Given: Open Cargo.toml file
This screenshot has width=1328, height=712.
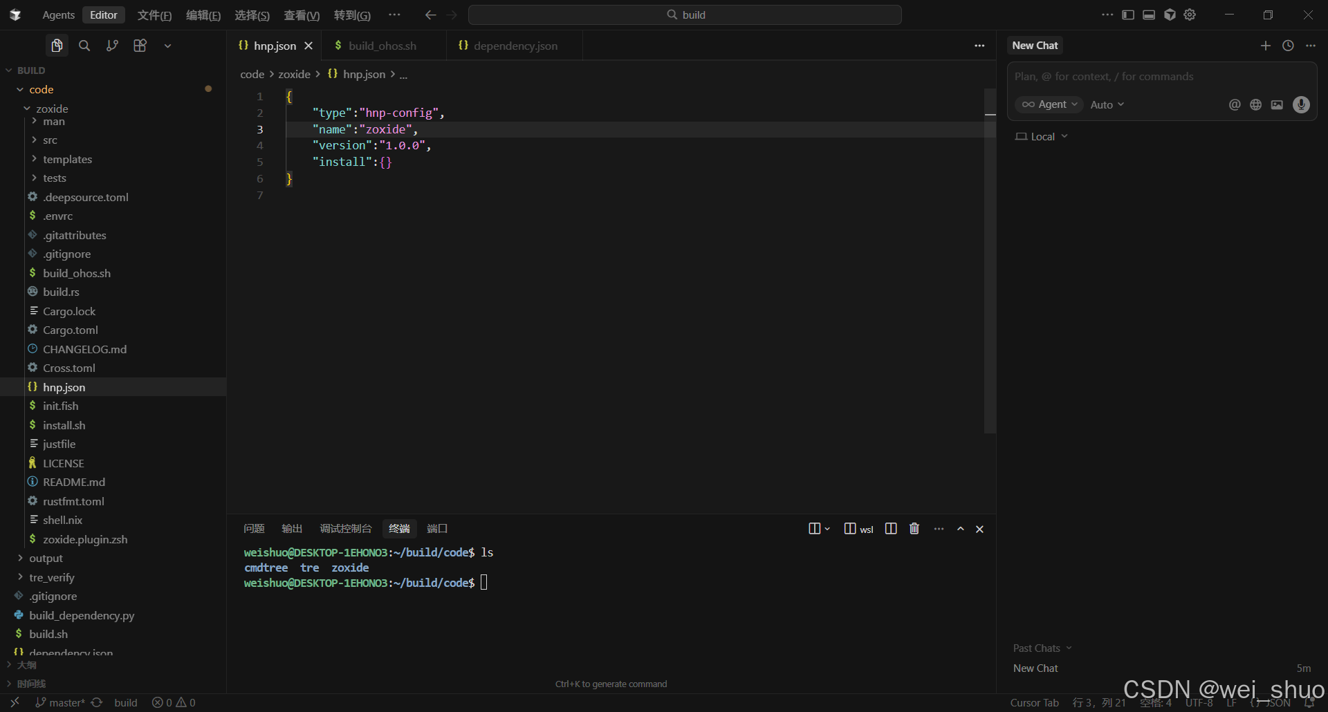Looking at the screenshot, I should pos(71,330).
